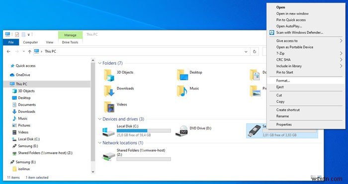Expand the Include in library submenu
Screen dimensions: 348x184
tap(306, 66)
